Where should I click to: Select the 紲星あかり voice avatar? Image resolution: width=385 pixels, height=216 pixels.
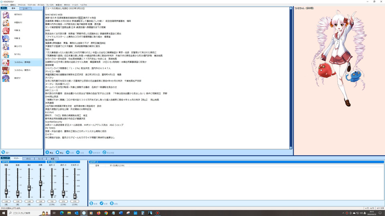[x=6, y=22]
